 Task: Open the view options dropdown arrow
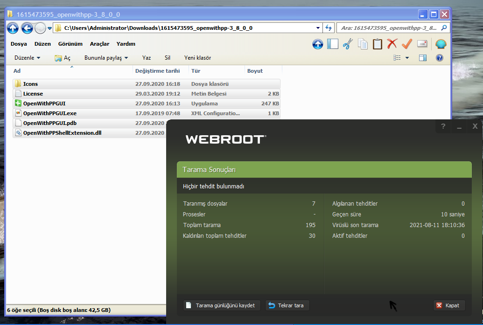[x=407, y=57]
